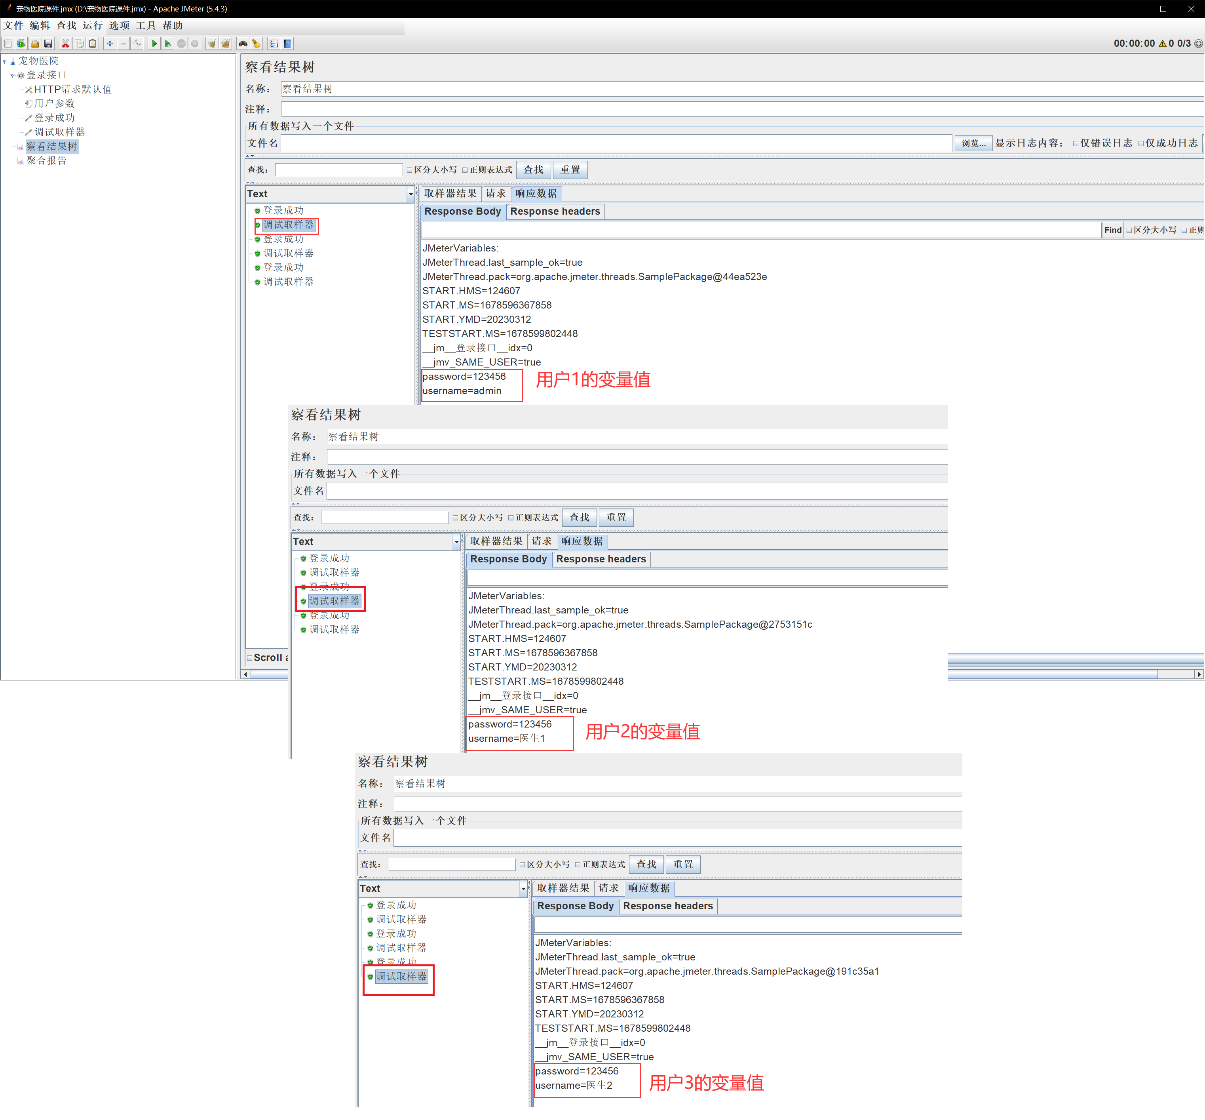Click the Save test plan toolbar icon

tap(48, 44)
